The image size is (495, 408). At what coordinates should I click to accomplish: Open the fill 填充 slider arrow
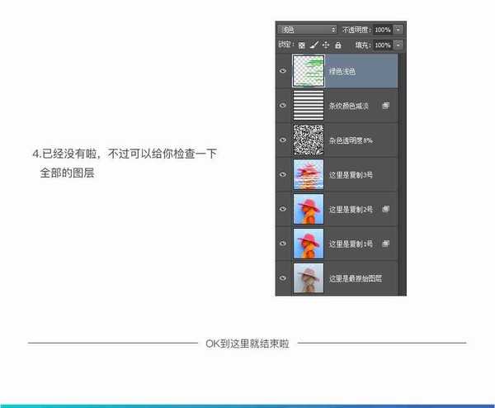click(x=398, y=45)
